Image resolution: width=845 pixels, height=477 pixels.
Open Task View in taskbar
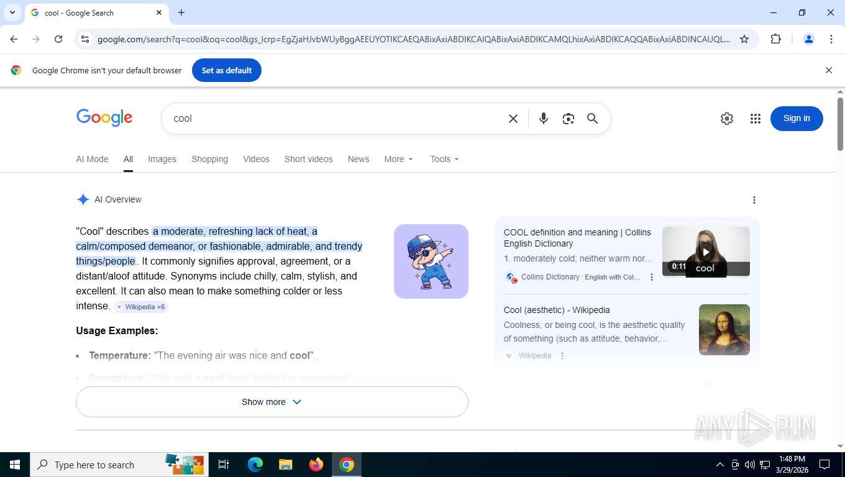pyautogui.click(x=224, y=465)
